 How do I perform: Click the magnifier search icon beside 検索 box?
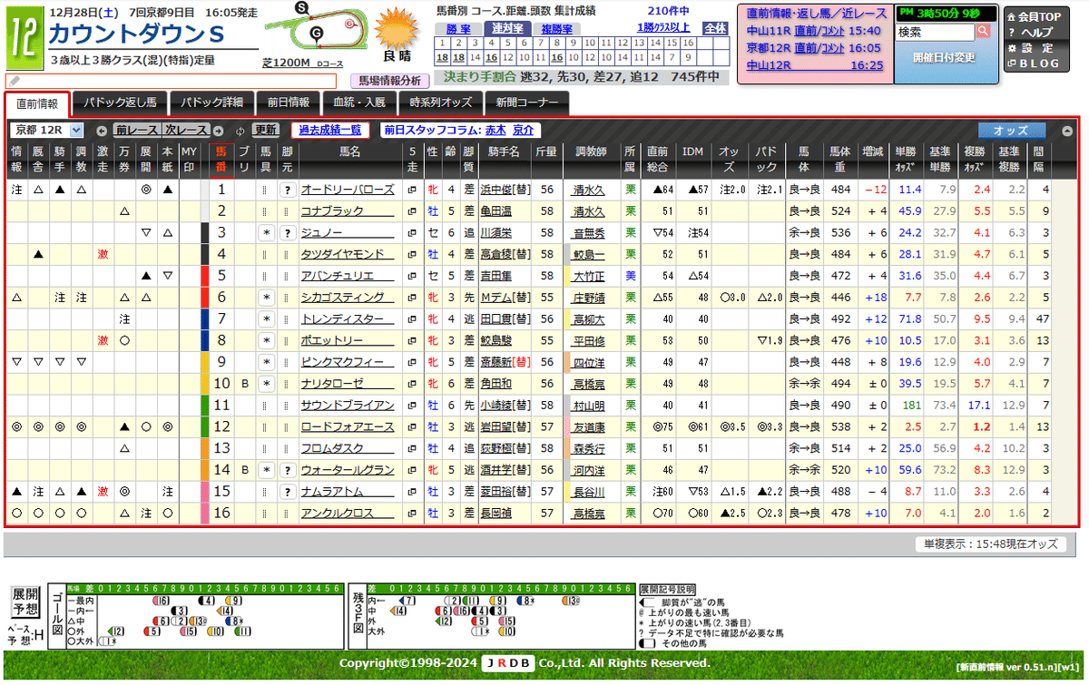[x=983, y=32]
